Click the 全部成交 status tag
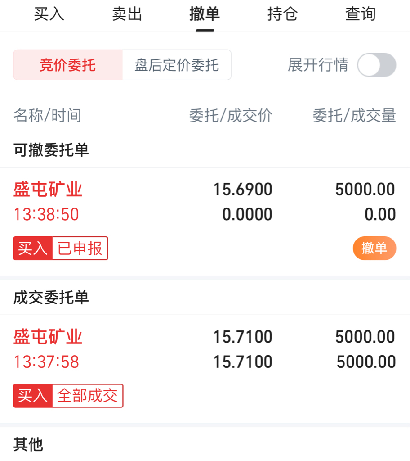Screen dimensions: 410x461 (87, 396)
